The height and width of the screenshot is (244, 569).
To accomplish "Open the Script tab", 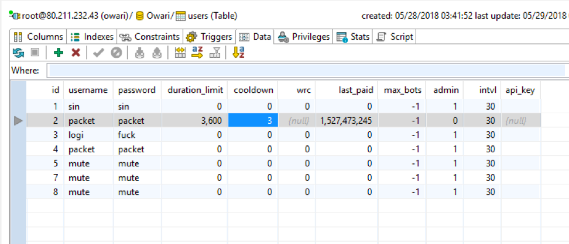I will tap(395, 37).
